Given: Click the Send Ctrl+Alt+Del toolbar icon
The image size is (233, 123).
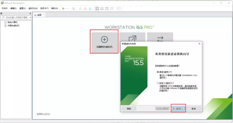Looking at the screenshot, I should coord(73,8).
